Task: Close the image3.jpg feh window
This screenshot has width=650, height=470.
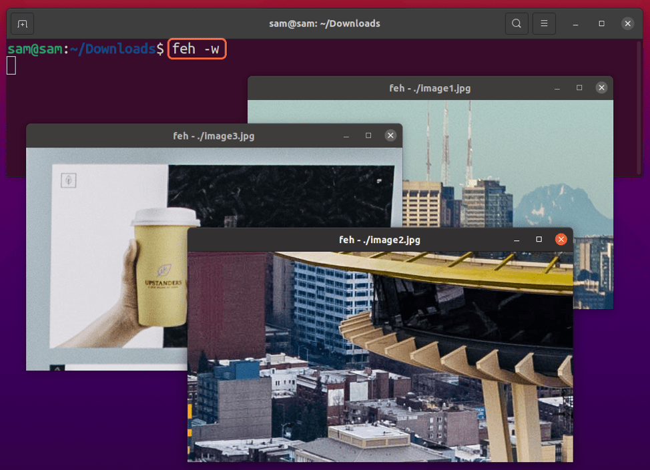Action: pos(390,135)
